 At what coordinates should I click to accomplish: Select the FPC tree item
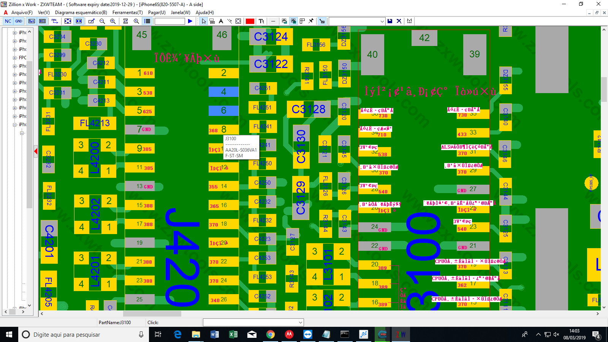point(23,58)
